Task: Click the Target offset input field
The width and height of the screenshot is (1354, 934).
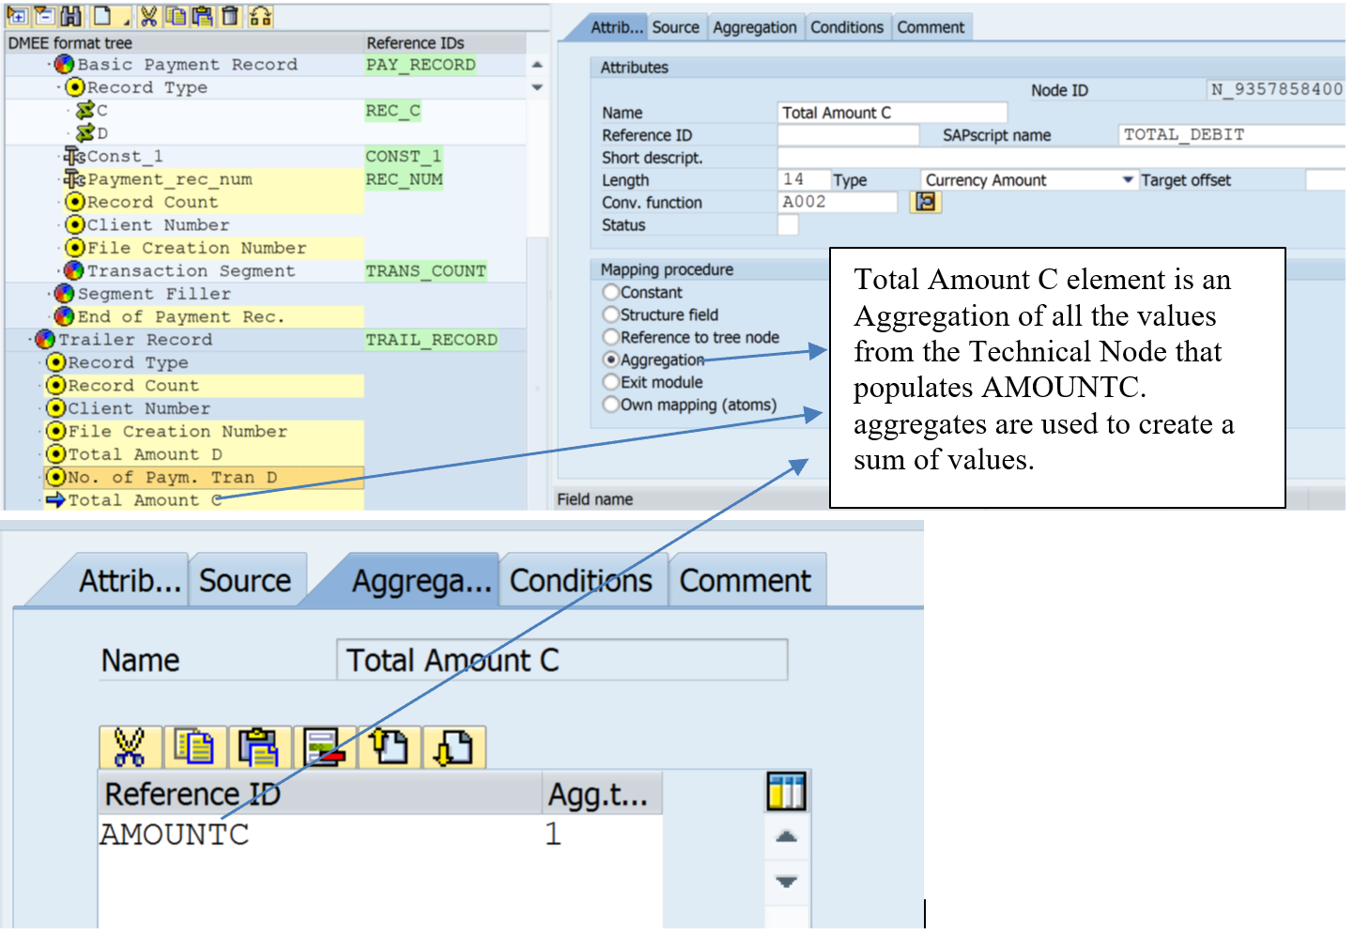Action: click(x=1325, y=180)
